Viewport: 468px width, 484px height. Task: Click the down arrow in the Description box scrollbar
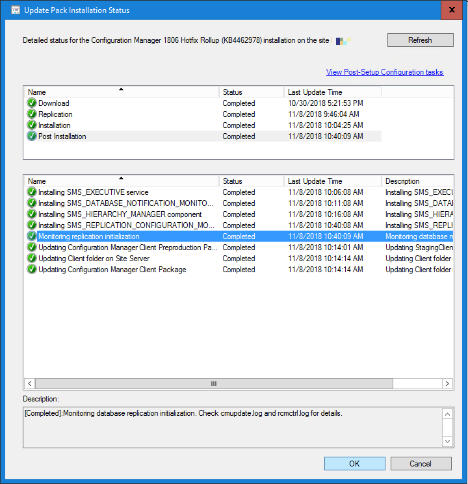pos(447,441)
